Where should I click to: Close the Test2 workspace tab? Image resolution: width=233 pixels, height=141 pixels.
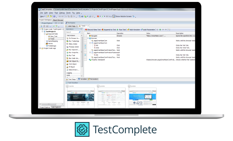88,26
